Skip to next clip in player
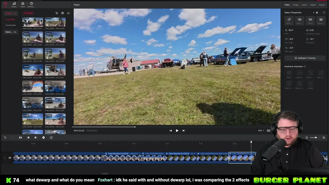Viewport: 329px width, 185px height. point(184,131)
